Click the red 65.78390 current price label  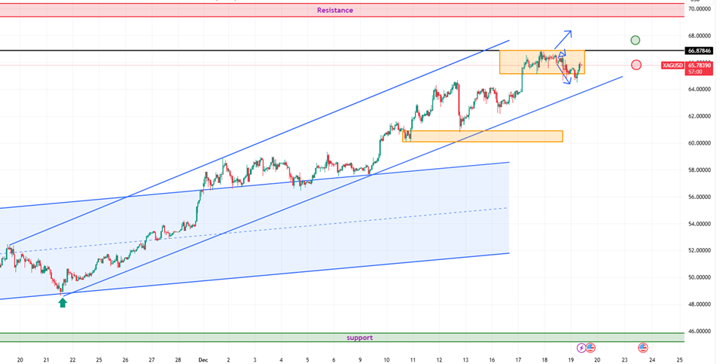pyautogui.click(x=699, y=66)
